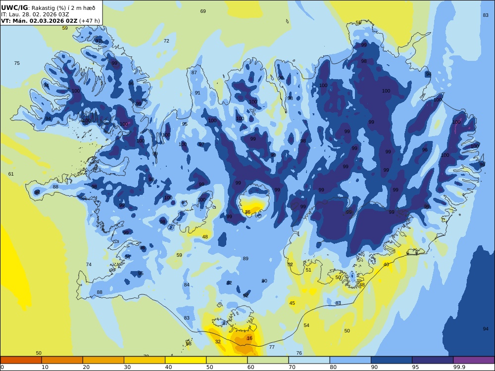
Task: Click the humidity value 32 on the map
Action: pos(218,342)
